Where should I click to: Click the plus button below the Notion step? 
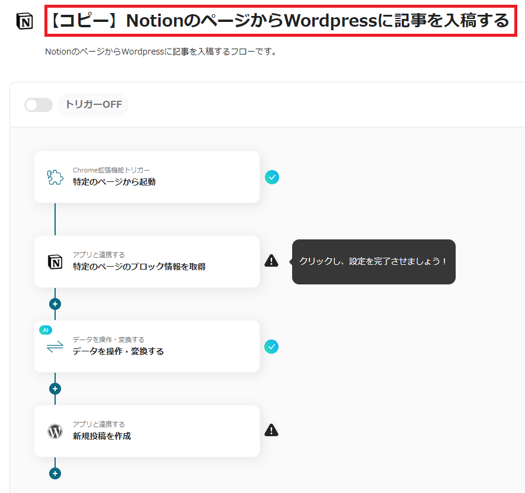(x=55, y=303)
